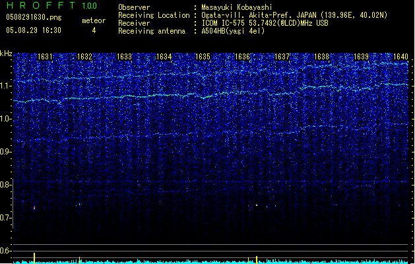Screen dimensions: 415x264
Task: Click the tallest yellow spike at bottom left
Action: click(x=34, y=257)
